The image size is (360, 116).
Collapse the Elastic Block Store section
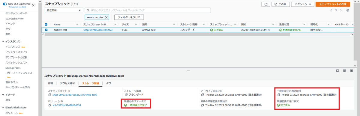click(x=3, y=107)
